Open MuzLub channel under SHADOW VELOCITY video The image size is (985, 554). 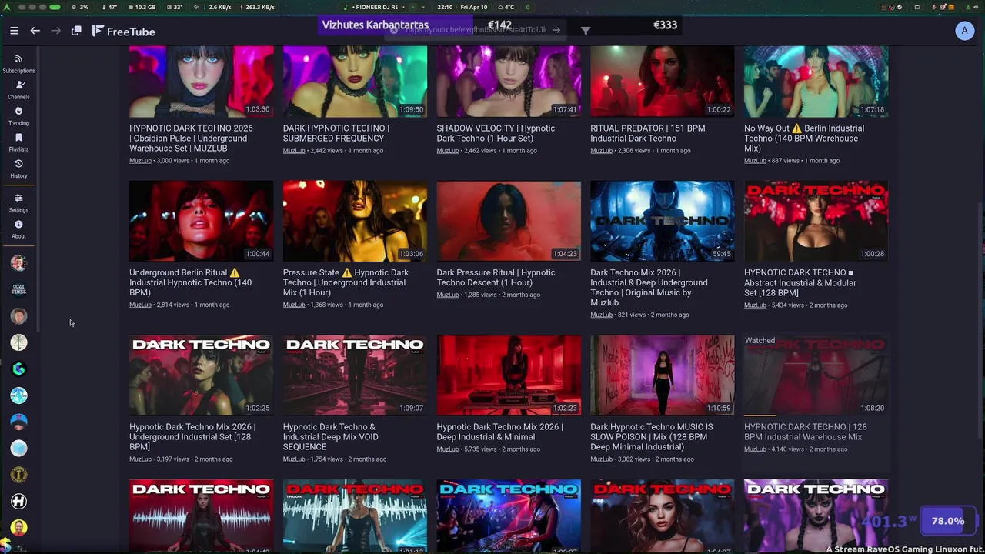pos(448,151)
